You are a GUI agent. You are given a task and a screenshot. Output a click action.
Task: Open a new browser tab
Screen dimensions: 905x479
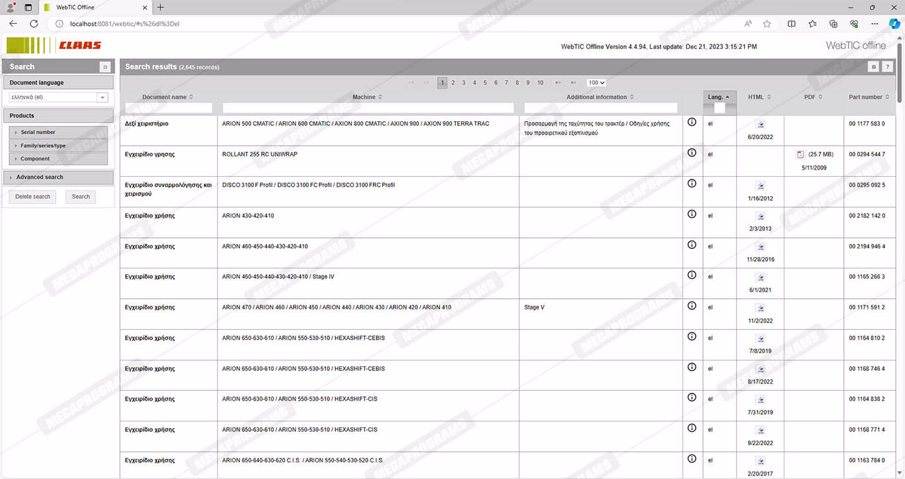click(160, 7)
